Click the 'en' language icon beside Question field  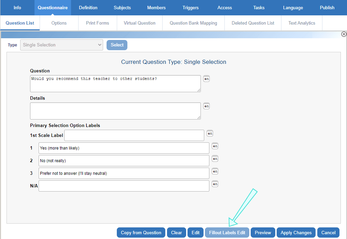(206, 79)
